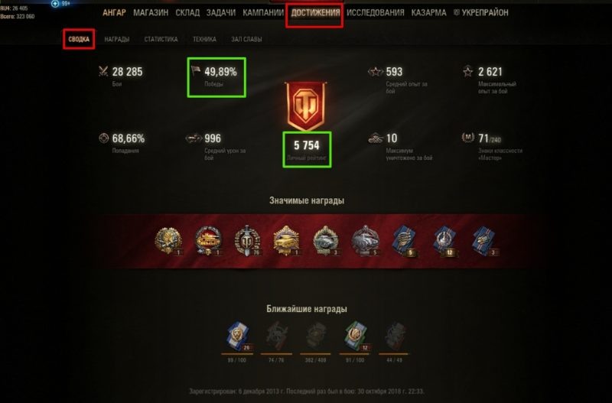Click the blue plus icon near 99+

[55, 4]
